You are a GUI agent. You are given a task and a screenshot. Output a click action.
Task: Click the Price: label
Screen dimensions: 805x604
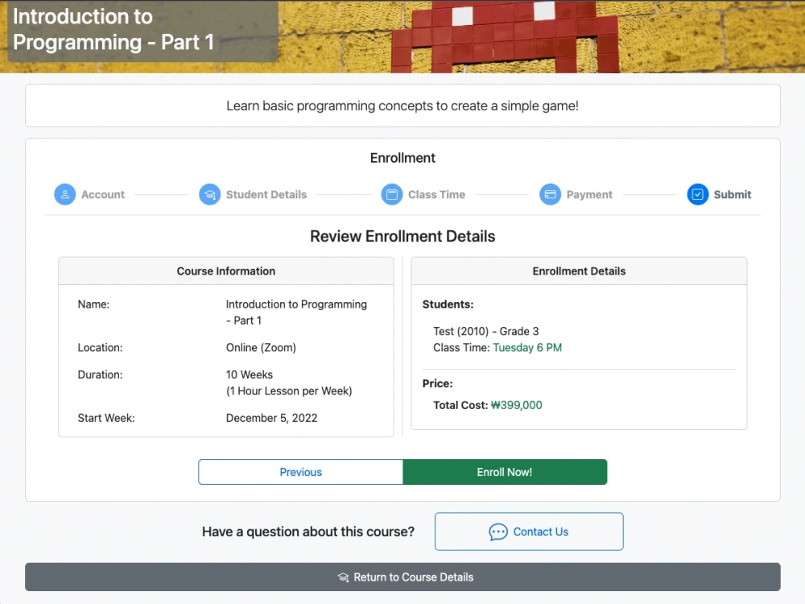(x=437, y=383)
